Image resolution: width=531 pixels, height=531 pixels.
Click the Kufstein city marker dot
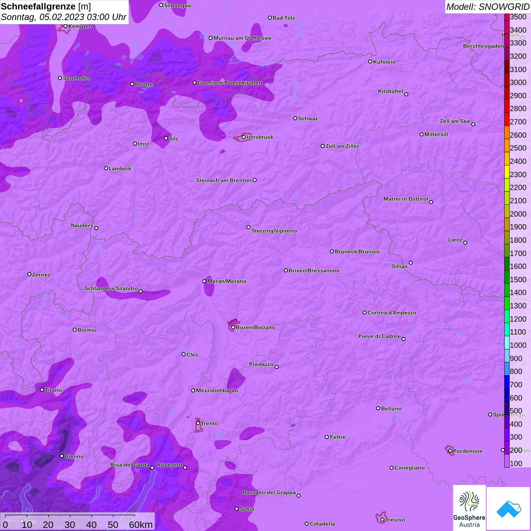point(370,61)
